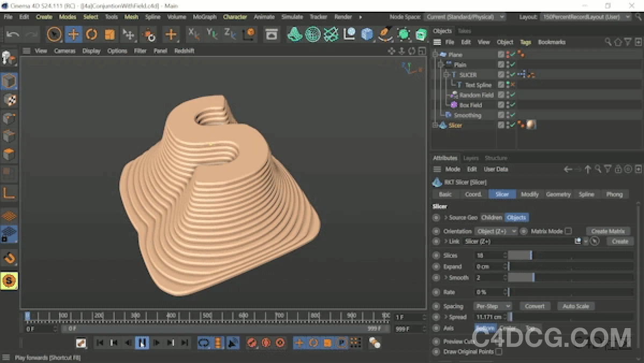
Task: Switch to the Coord. tab in Attributes
Action: (x=473, y=194)
